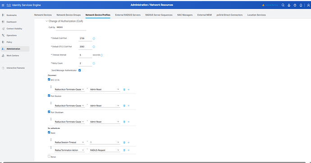Delete the Port Shutdown attribute row
This screenshot has height=163, width=311.
point(124,122)
